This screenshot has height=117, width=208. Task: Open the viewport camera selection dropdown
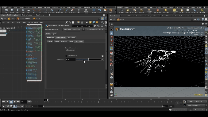(196, 28)
